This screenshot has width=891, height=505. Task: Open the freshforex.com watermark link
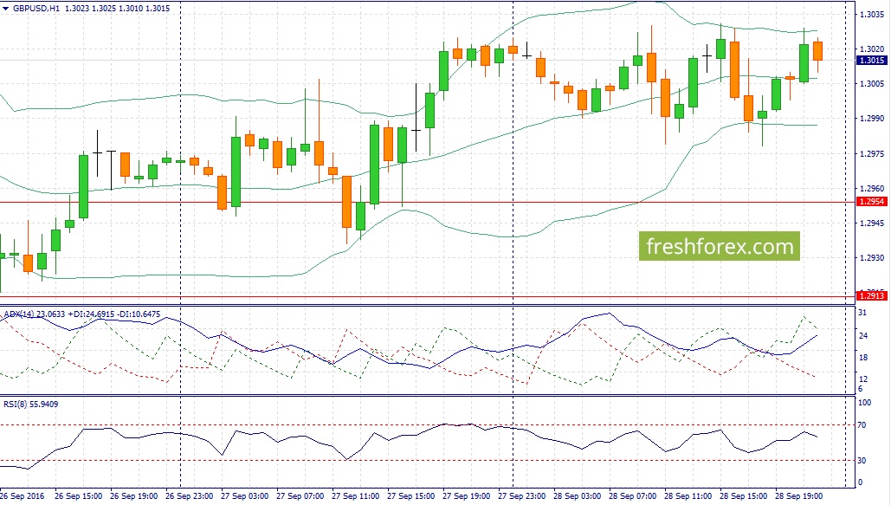click(x=720, y=246)
